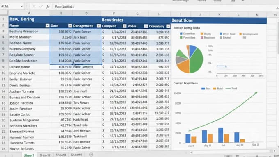Click the Beautitions header cell
279x157 pixels.
[x=219, y=20]
